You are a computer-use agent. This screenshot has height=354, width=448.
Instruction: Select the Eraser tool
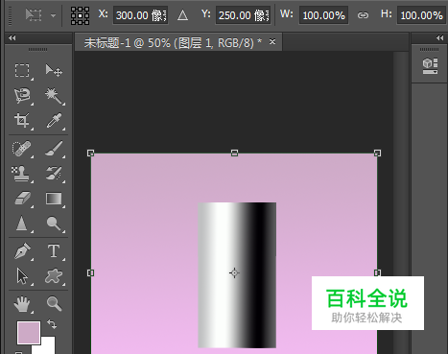(22, 199)
